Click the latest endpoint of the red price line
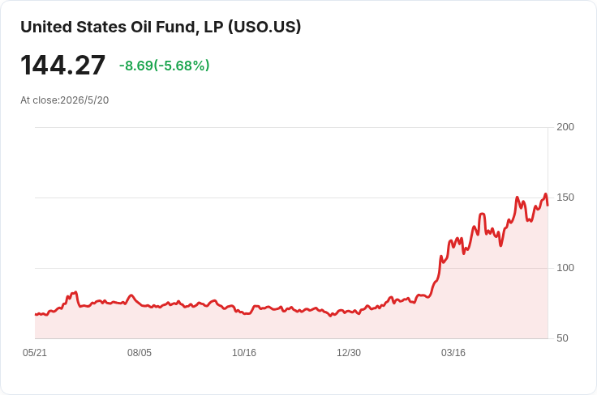This screenshot has height=395, width=597. click(x=548, y=206)
